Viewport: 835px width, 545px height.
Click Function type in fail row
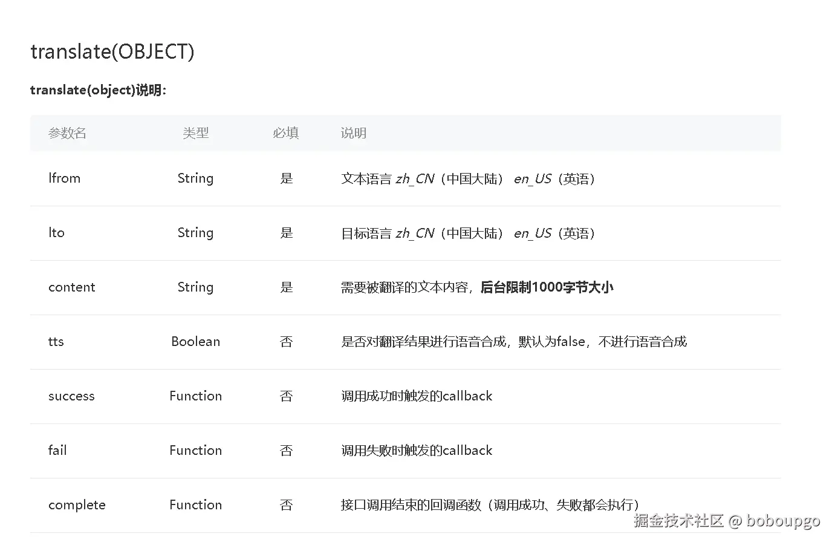click(195, 451)
